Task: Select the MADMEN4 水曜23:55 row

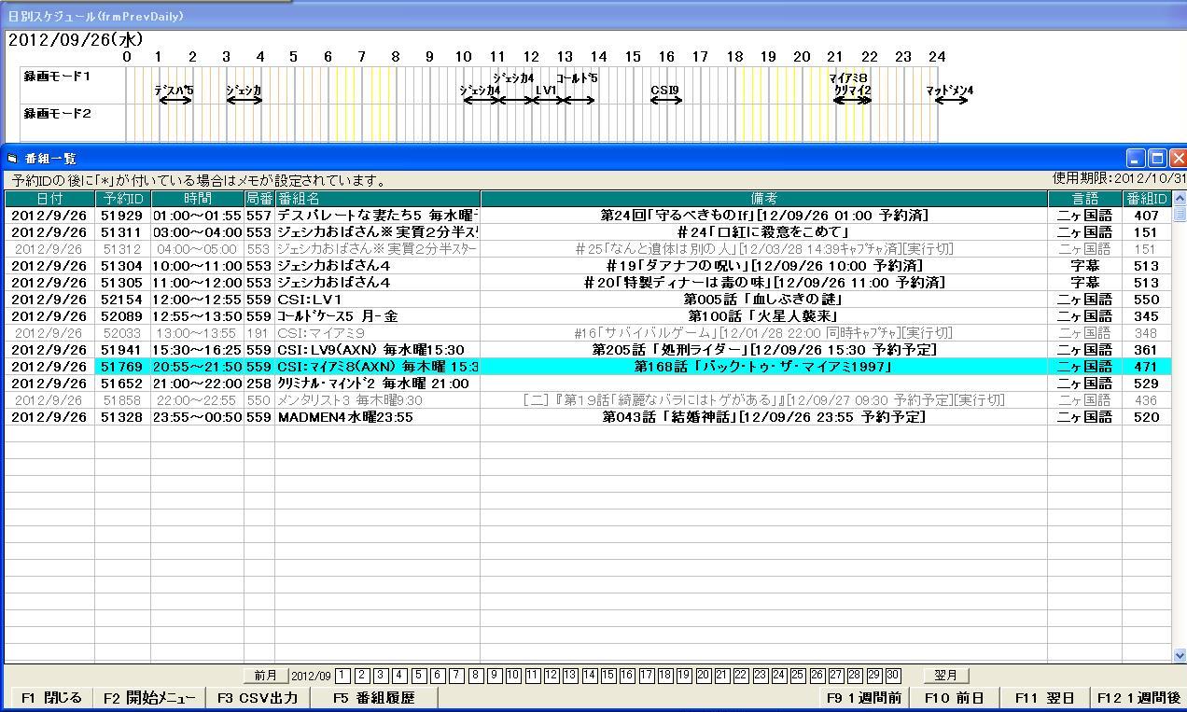Action: [377, 417]
